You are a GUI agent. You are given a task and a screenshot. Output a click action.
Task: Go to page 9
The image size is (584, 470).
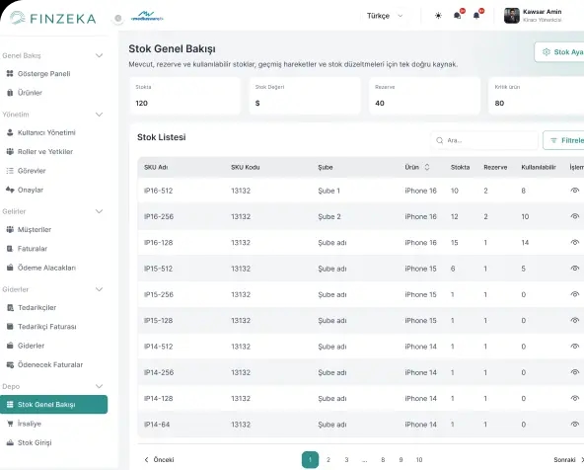401,459
